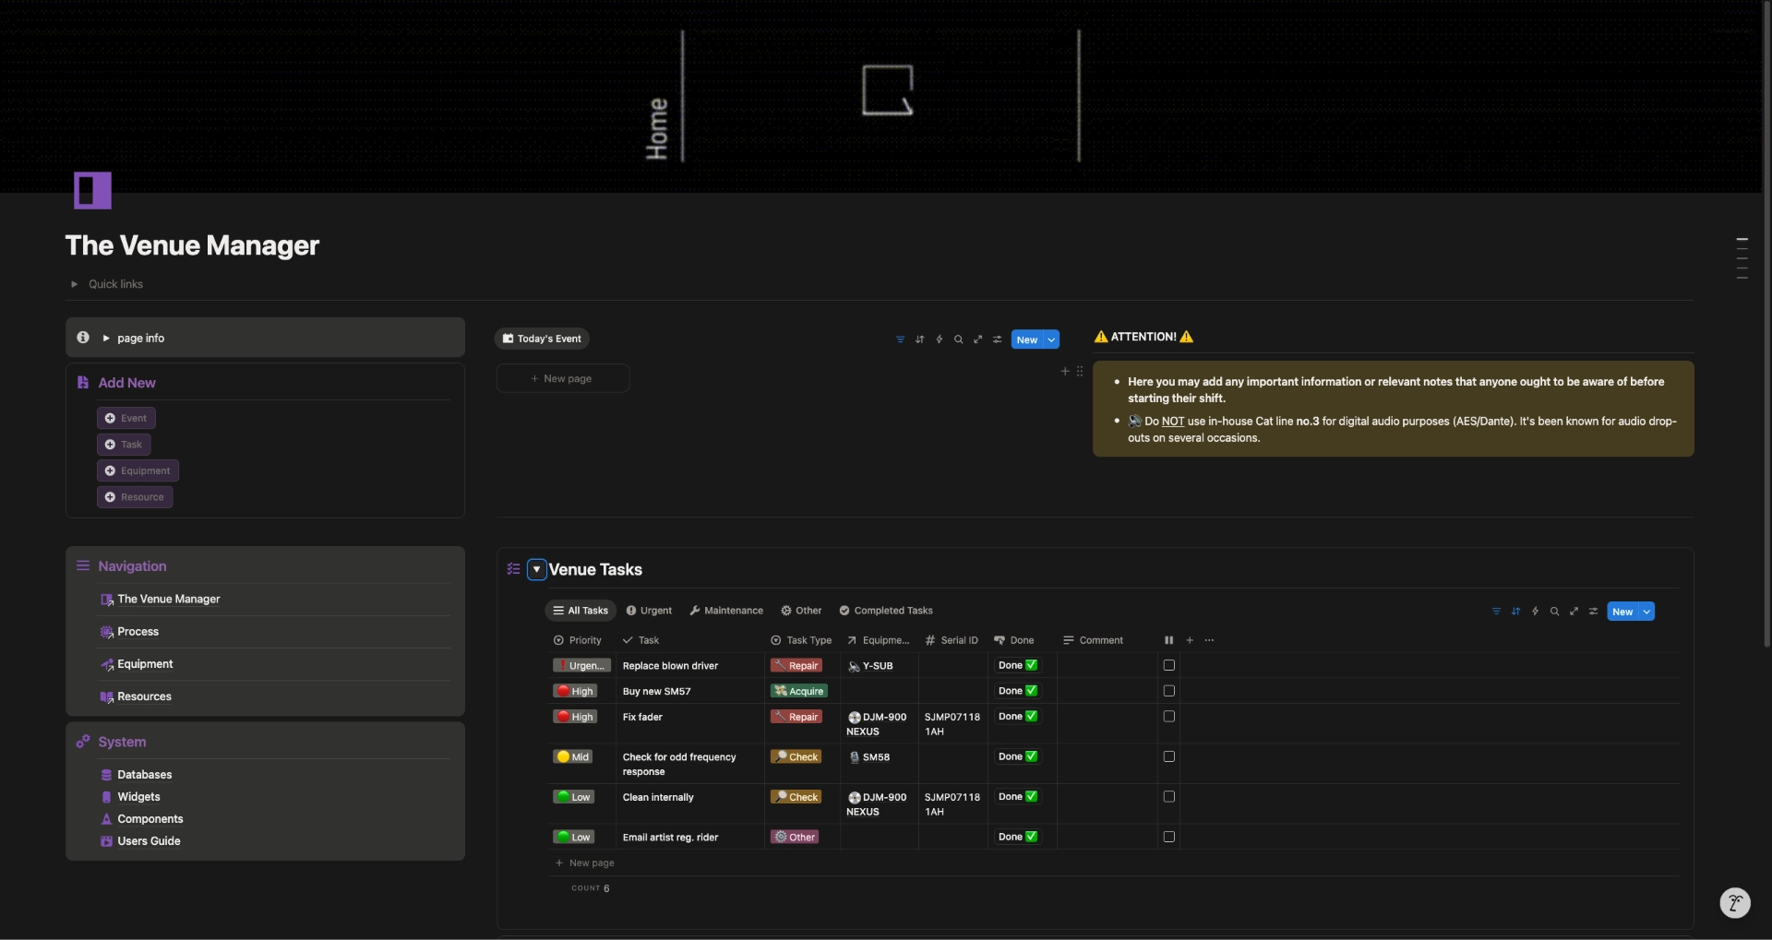Click the purple Venue Manager page icon
This screenshot has height=940, width=1772.
tap(92, 191)
